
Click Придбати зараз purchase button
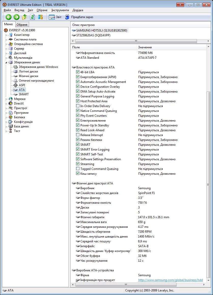(x=79, y=17)
